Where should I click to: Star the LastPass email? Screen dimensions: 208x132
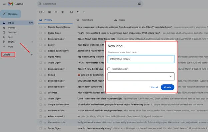45,93
